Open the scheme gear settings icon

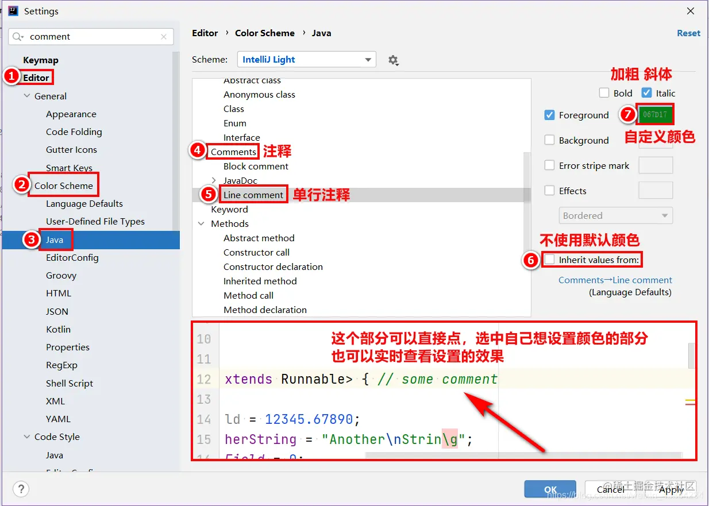pyautogui.click(x=393, y=60)
